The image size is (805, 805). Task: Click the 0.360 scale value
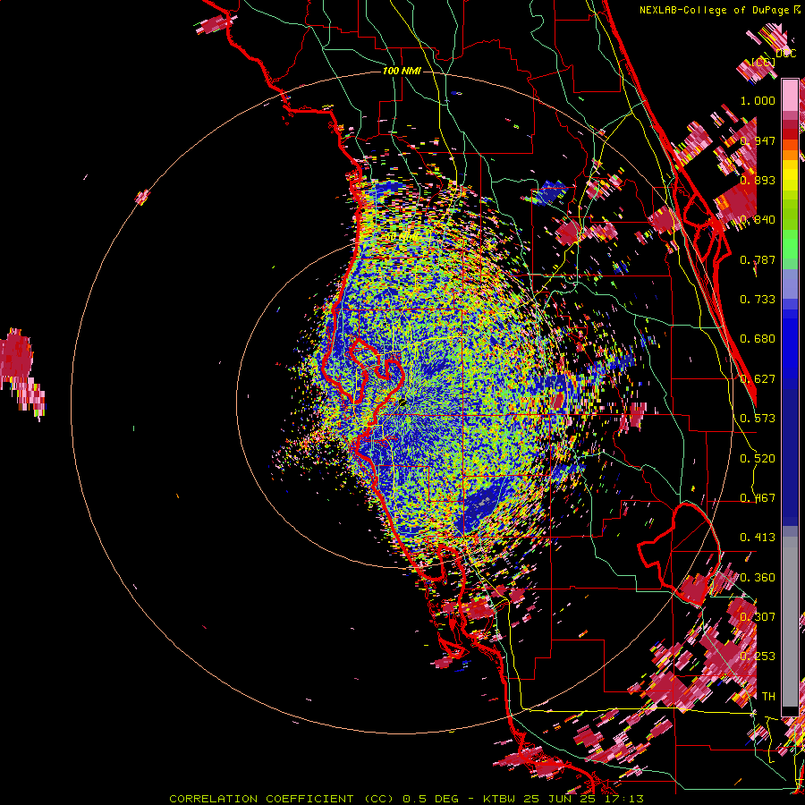(758, 578)
